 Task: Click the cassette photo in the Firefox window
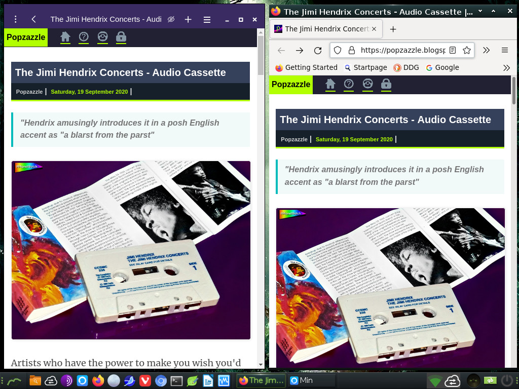pyautogui.click(x=391, y=288)
